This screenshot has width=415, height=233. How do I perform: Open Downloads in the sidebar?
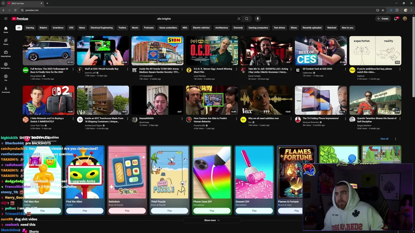pos(6,90)
